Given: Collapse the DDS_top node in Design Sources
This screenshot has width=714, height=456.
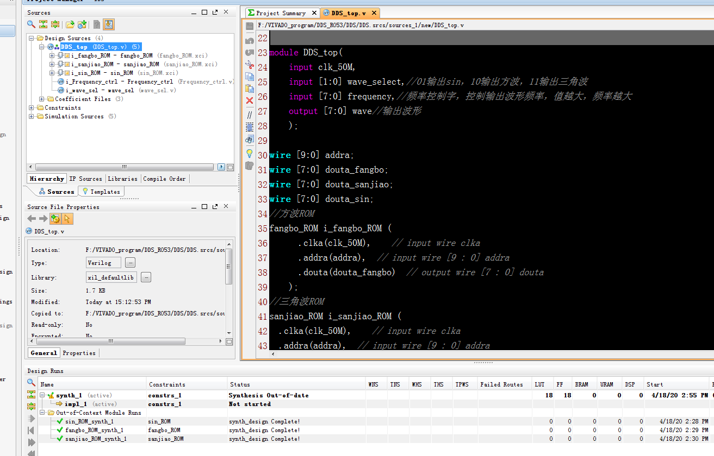Looking at the screenshot, I should pyautogui.click(x=41, y=47).
